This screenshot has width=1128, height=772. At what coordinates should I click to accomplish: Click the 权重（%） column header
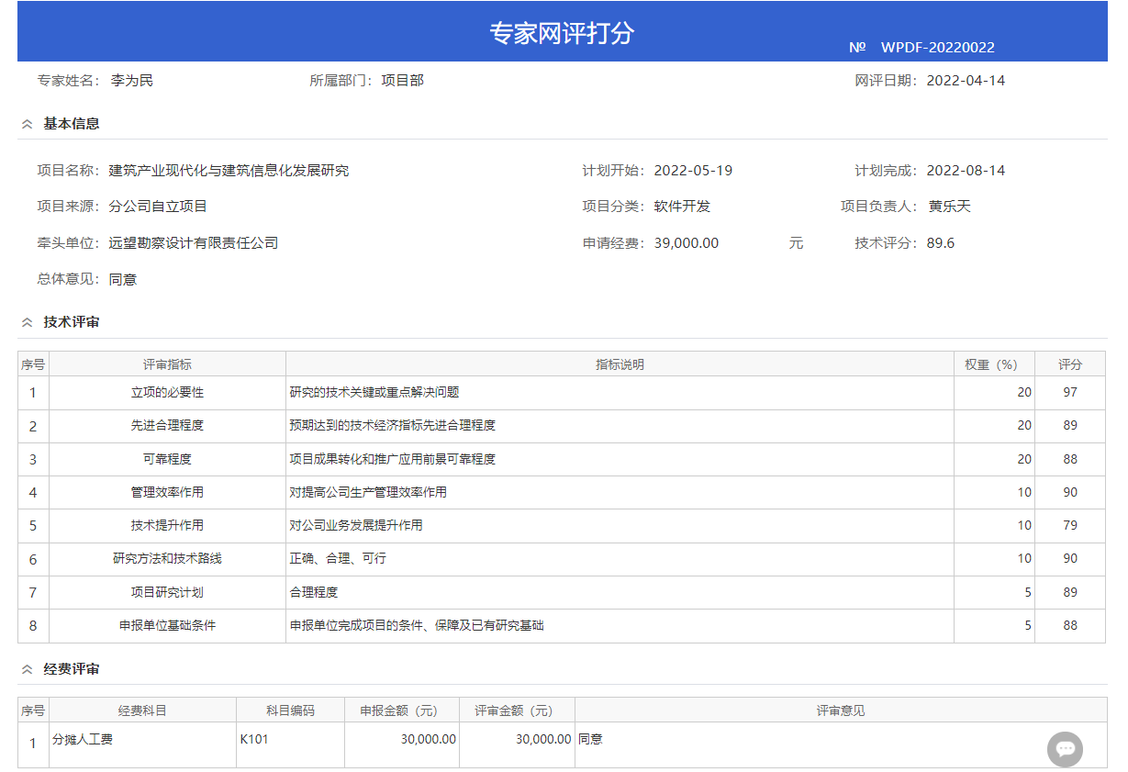[x=994, y=364]
